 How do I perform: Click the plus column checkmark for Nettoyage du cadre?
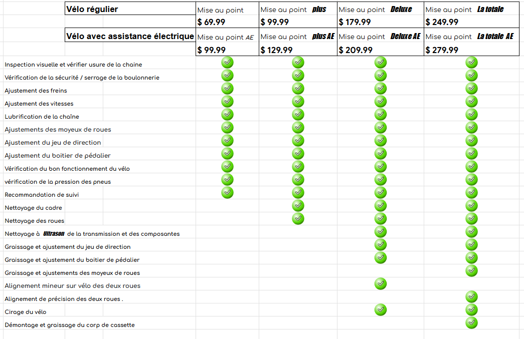[x=298, y=205]
